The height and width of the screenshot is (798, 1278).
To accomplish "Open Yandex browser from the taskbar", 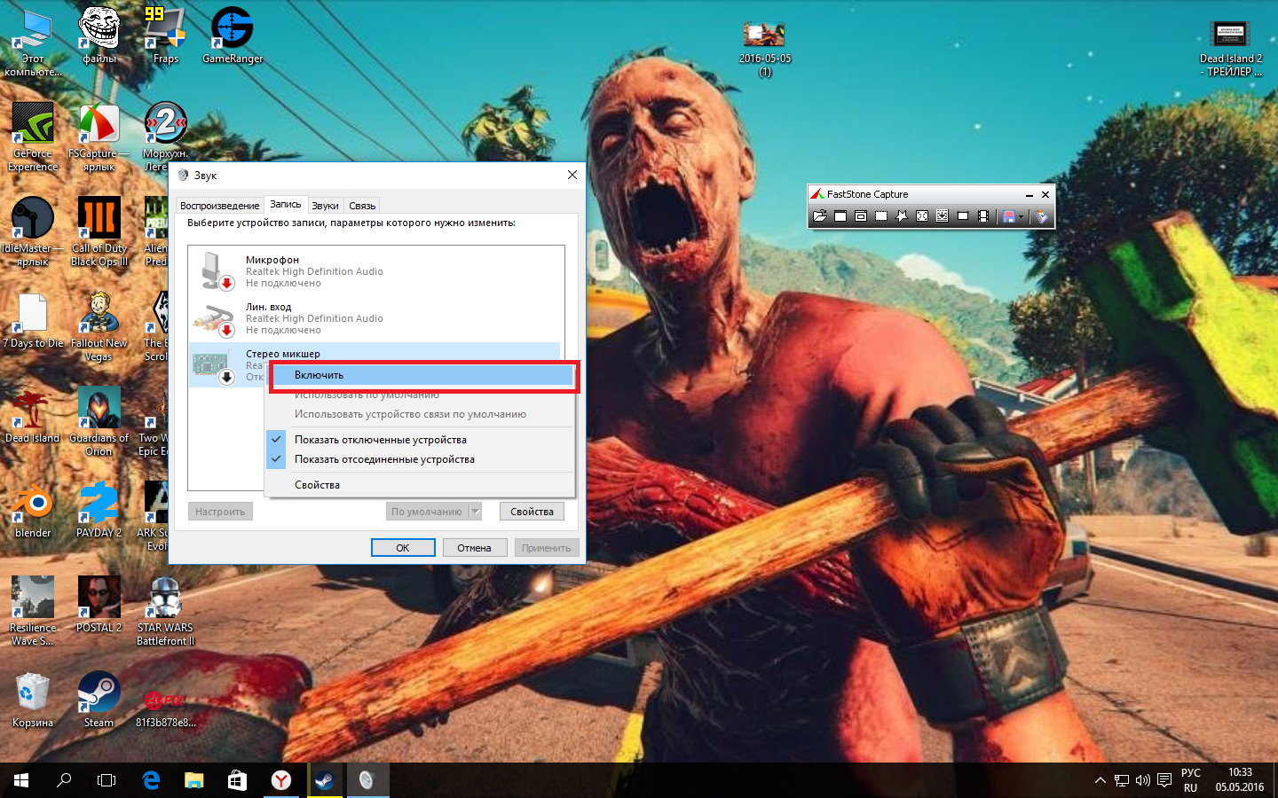I will click(x=280, y=780).
